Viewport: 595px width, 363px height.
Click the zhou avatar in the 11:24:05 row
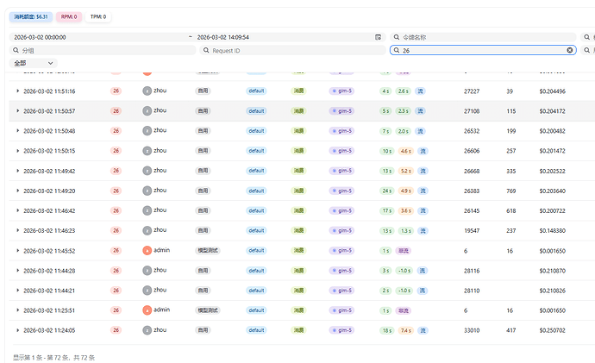point(147,330)
